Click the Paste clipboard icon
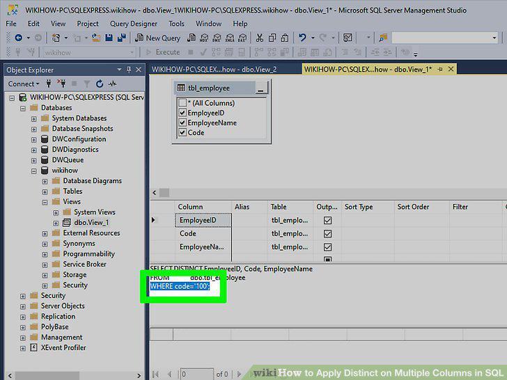Viewport: 507px width, 380px height. click(285, 38)
